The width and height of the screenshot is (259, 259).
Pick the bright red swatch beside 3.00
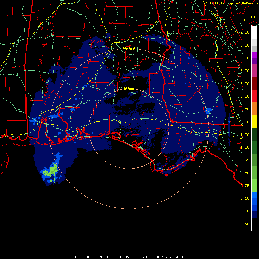pyautogui.click(x=254, y=96)
